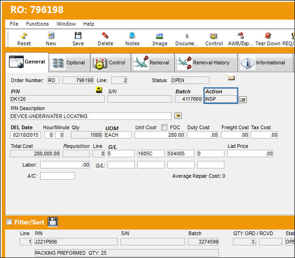Click the yellow ESD warning icon above P/N
This screenshot has width=295, height=258.
click(99, 90)
